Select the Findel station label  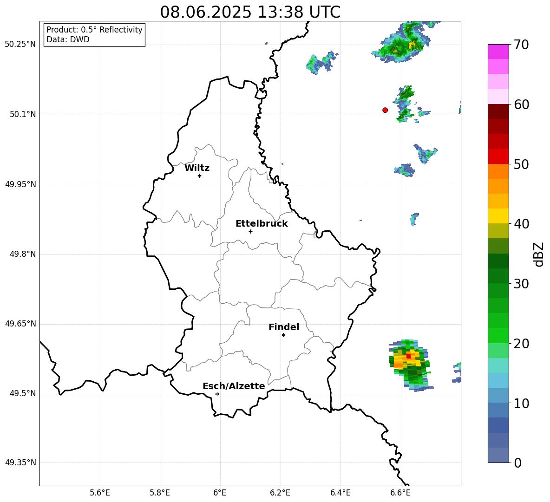point(284,327)
